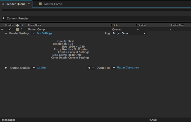Open the Render Queue panel menu icon
Viewport: 191px width, 122px height.
tap(29, 4)
